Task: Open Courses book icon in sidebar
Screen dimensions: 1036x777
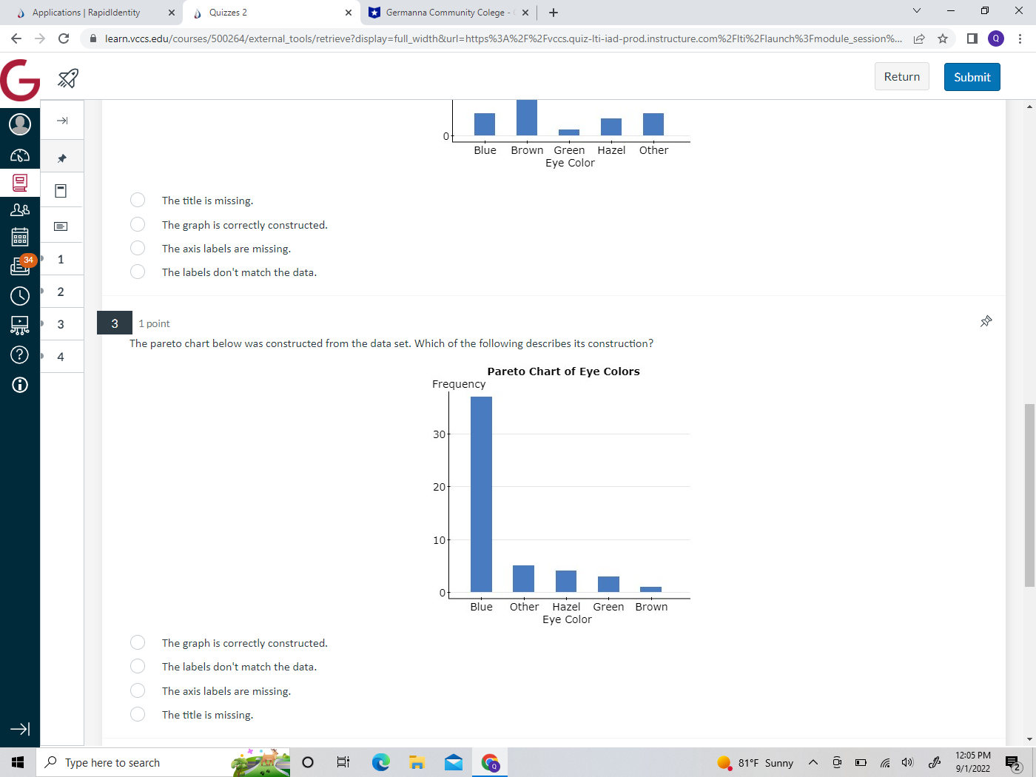Action: [x=20, y=182]
